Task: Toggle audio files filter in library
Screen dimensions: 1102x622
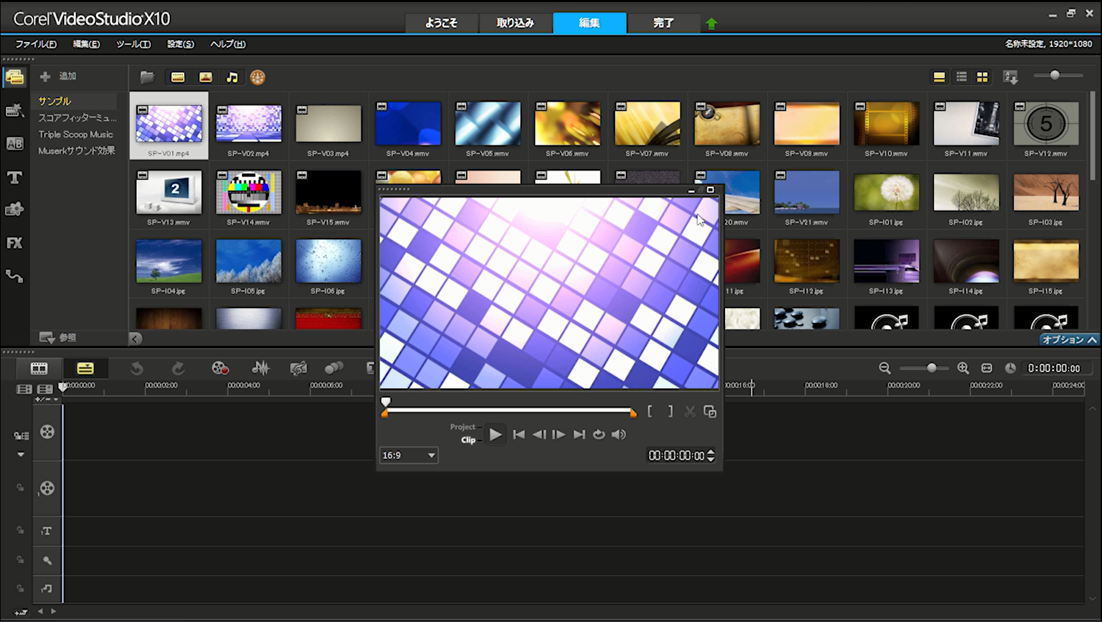Action: pos(232,77)
